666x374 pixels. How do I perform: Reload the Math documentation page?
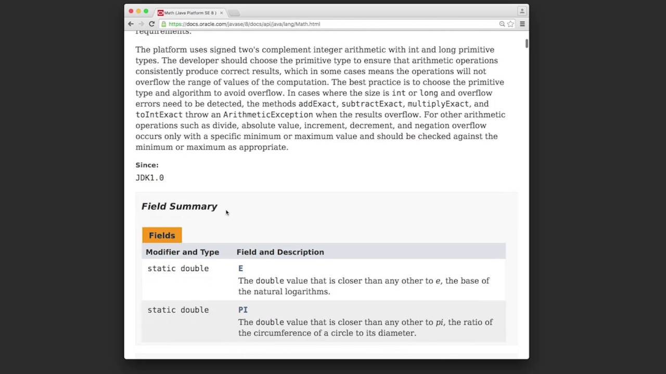pos(152,24)
